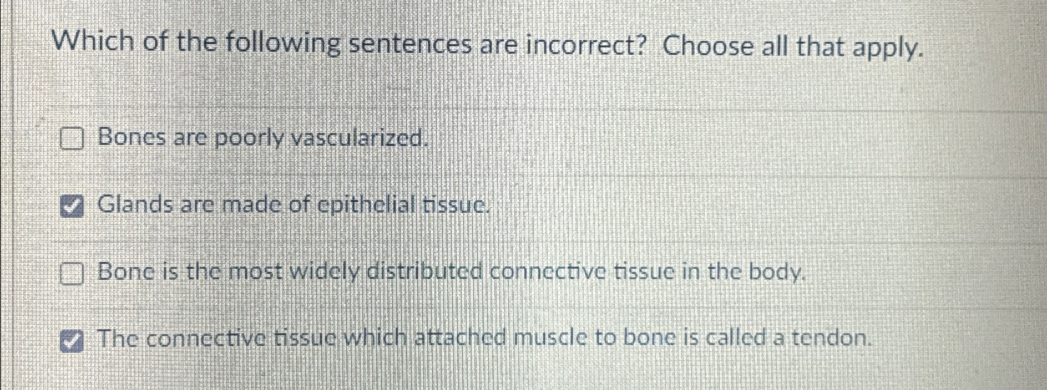The image size is (1047, 390).
Task: Click the checkmark inside the fourth checkbox
Action: coord(72,341)
